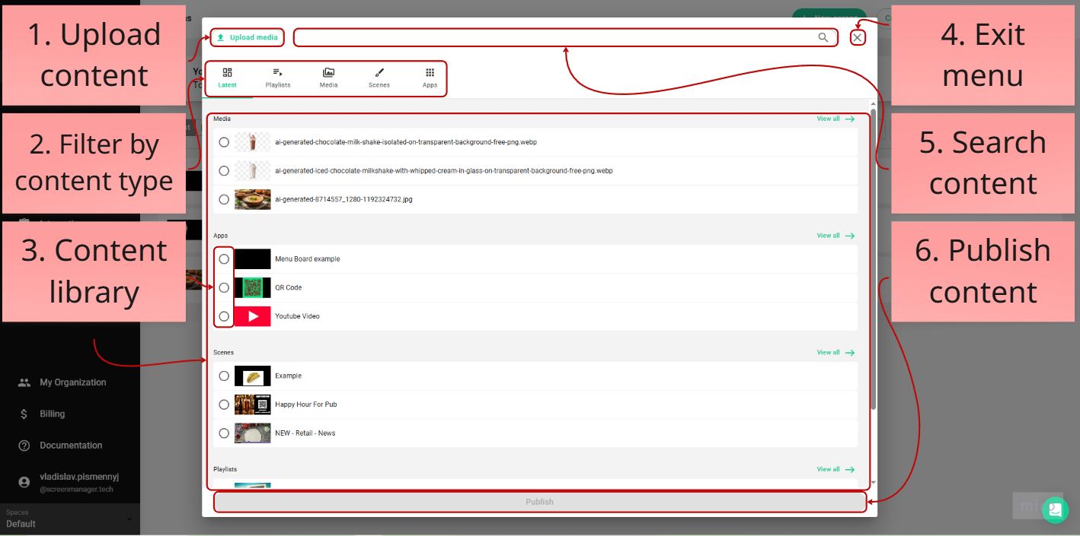Close the content picker dialog
1080x536 pixels.
coord(858,37)
